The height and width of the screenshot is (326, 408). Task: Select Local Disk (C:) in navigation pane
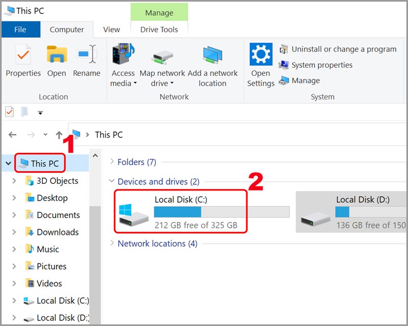[x=56, y=301]
